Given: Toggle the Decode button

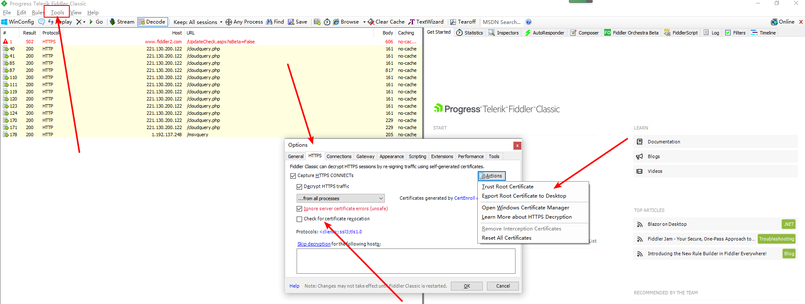Looking at the screenshot, I should coord(152,22).
